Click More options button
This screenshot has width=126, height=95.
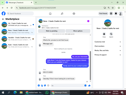78,31
